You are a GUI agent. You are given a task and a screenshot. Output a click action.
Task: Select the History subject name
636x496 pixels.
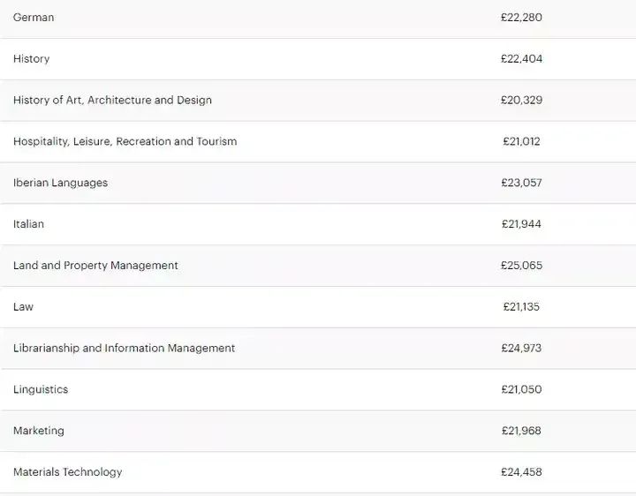tap(31, 59)
